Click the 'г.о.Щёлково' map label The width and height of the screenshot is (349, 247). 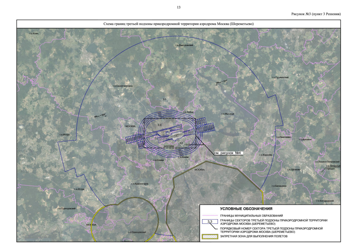coord(294,170)
